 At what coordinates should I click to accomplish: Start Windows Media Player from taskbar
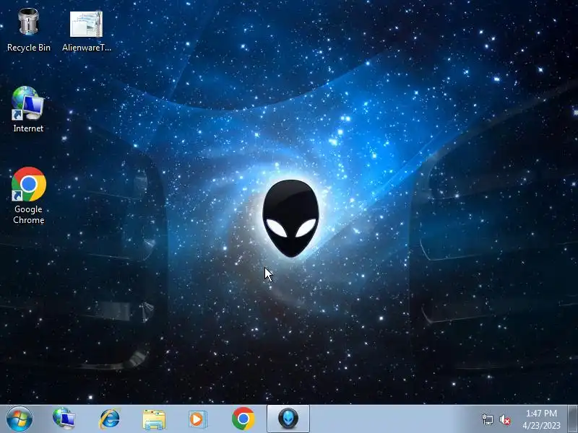pyautogui.click(x=198, y=419)
